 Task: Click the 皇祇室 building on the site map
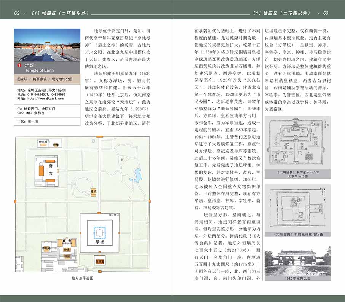(100, 261)
